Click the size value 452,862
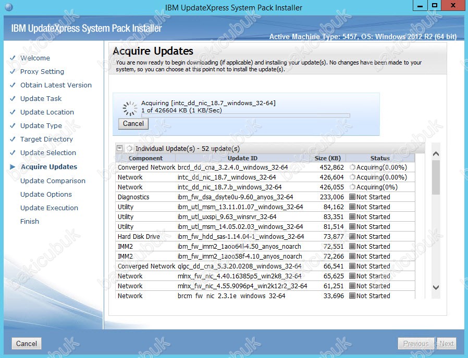 [x=331, y=167]
